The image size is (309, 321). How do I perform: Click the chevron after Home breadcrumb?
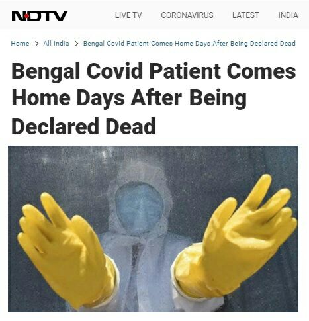click(36, 44)
